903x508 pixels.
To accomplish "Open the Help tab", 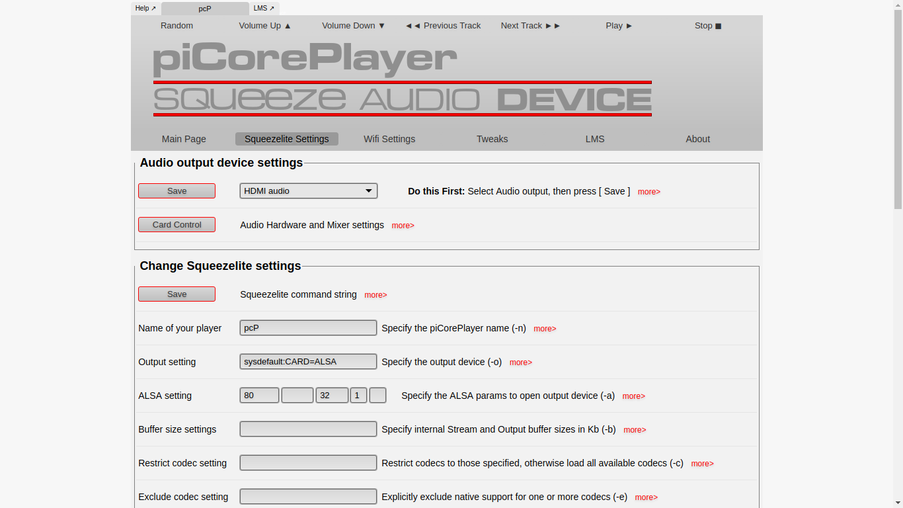I will pos(145,9).
